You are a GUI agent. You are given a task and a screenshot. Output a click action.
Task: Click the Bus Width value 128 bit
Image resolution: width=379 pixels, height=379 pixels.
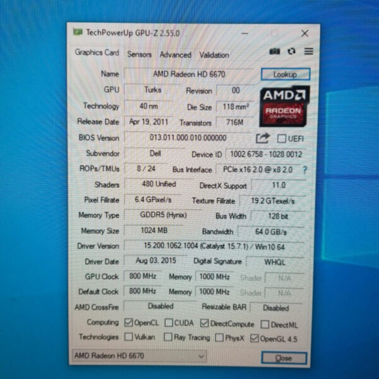[x=278, y=216]
